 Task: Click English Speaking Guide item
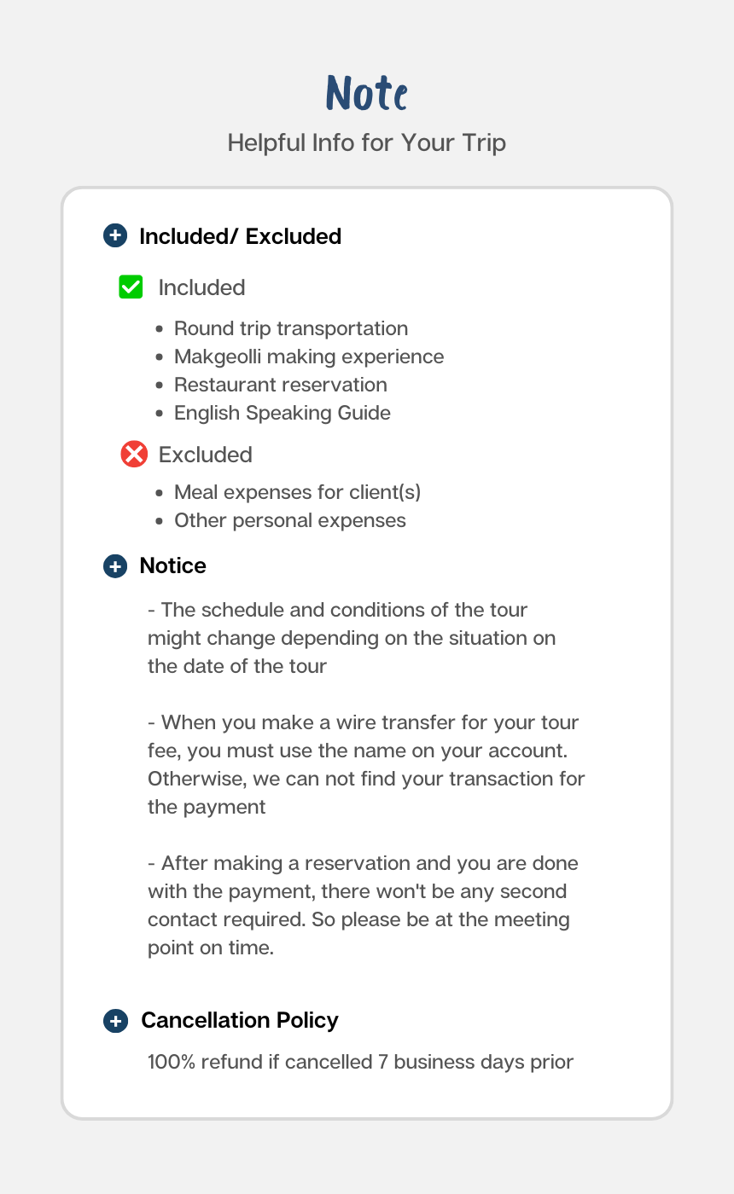pyautogui.click(x=282, y=413)
